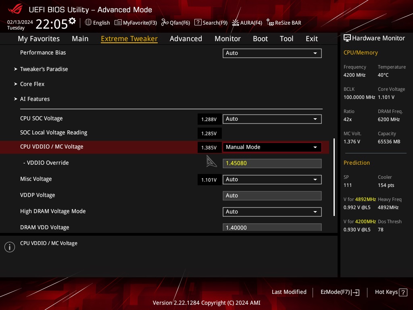
Task: Click the EzMode(F7) button
Action: click(340, 292)
